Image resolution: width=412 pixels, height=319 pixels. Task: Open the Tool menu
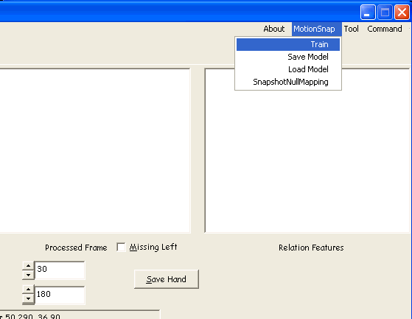[351, 29]
